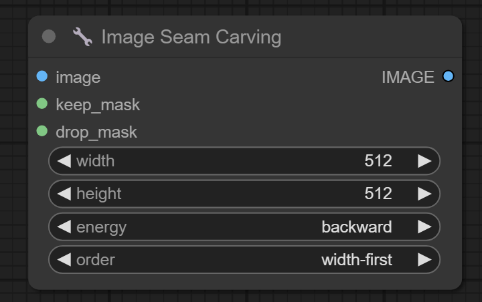Click the IMAGE output socket
This screenshot has width=482, height=302.
tap(448, 77)
